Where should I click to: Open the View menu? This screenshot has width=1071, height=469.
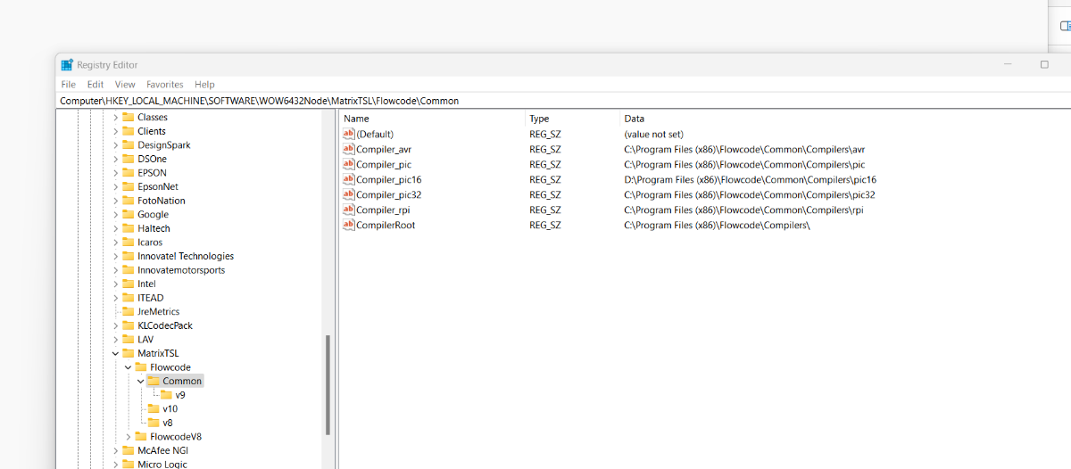point(125,84)
